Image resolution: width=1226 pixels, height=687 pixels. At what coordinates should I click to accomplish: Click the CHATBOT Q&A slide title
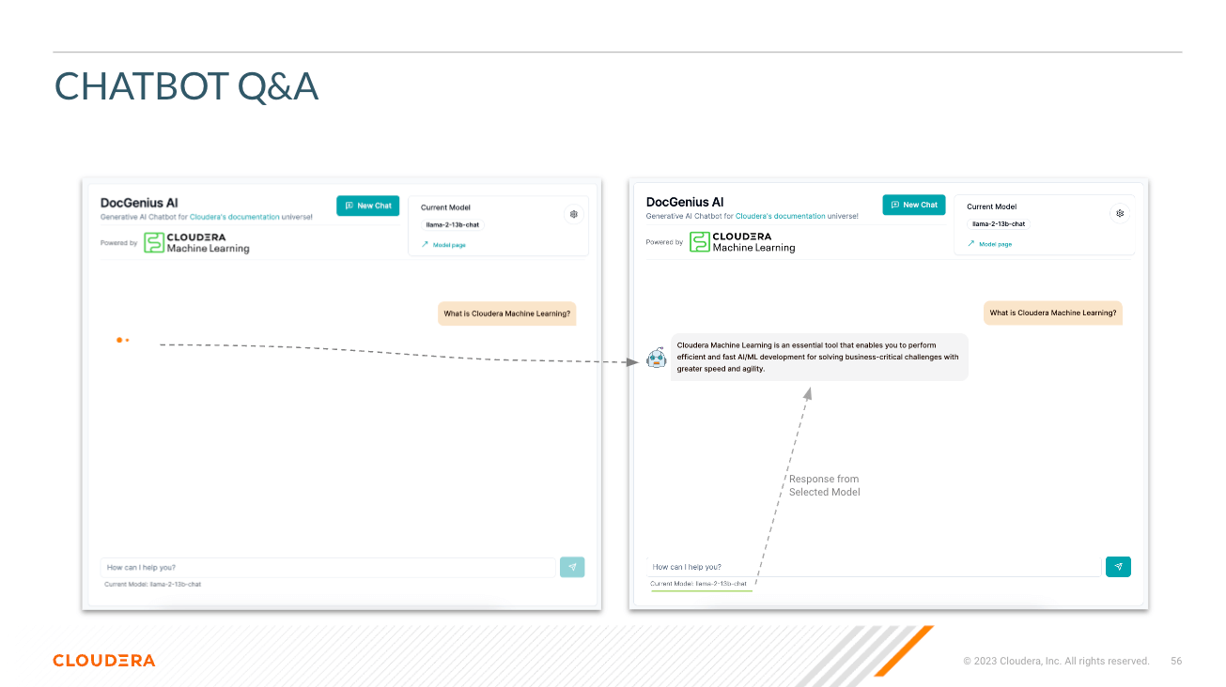(186, 86)
